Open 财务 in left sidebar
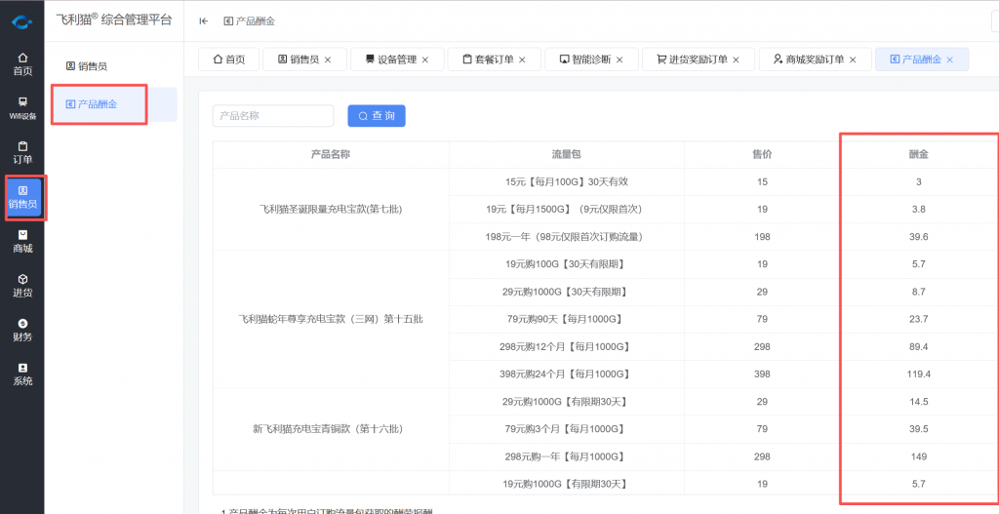 tap(22, 330)
